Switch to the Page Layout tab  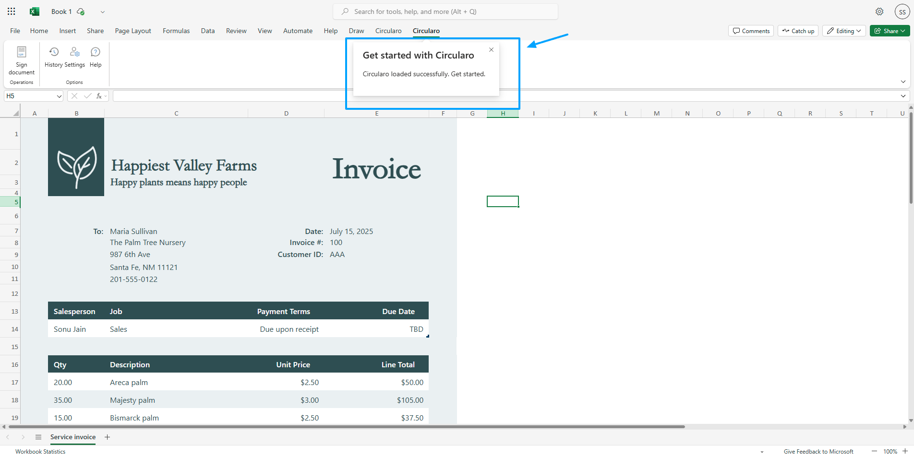pos(133,31)
